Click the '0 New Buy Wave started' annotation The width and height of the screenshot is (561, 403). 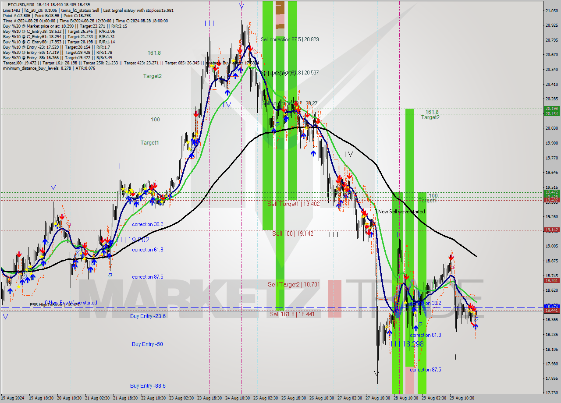[71, 303]
